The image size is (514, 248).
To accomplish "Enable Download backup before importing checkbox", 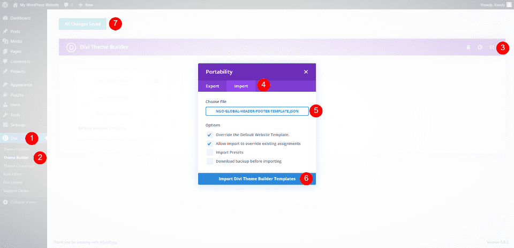I will tap(210, 161).
